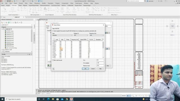Expand the Other Tools ribbon panel

pyautogui.click(x=114, y=15)
